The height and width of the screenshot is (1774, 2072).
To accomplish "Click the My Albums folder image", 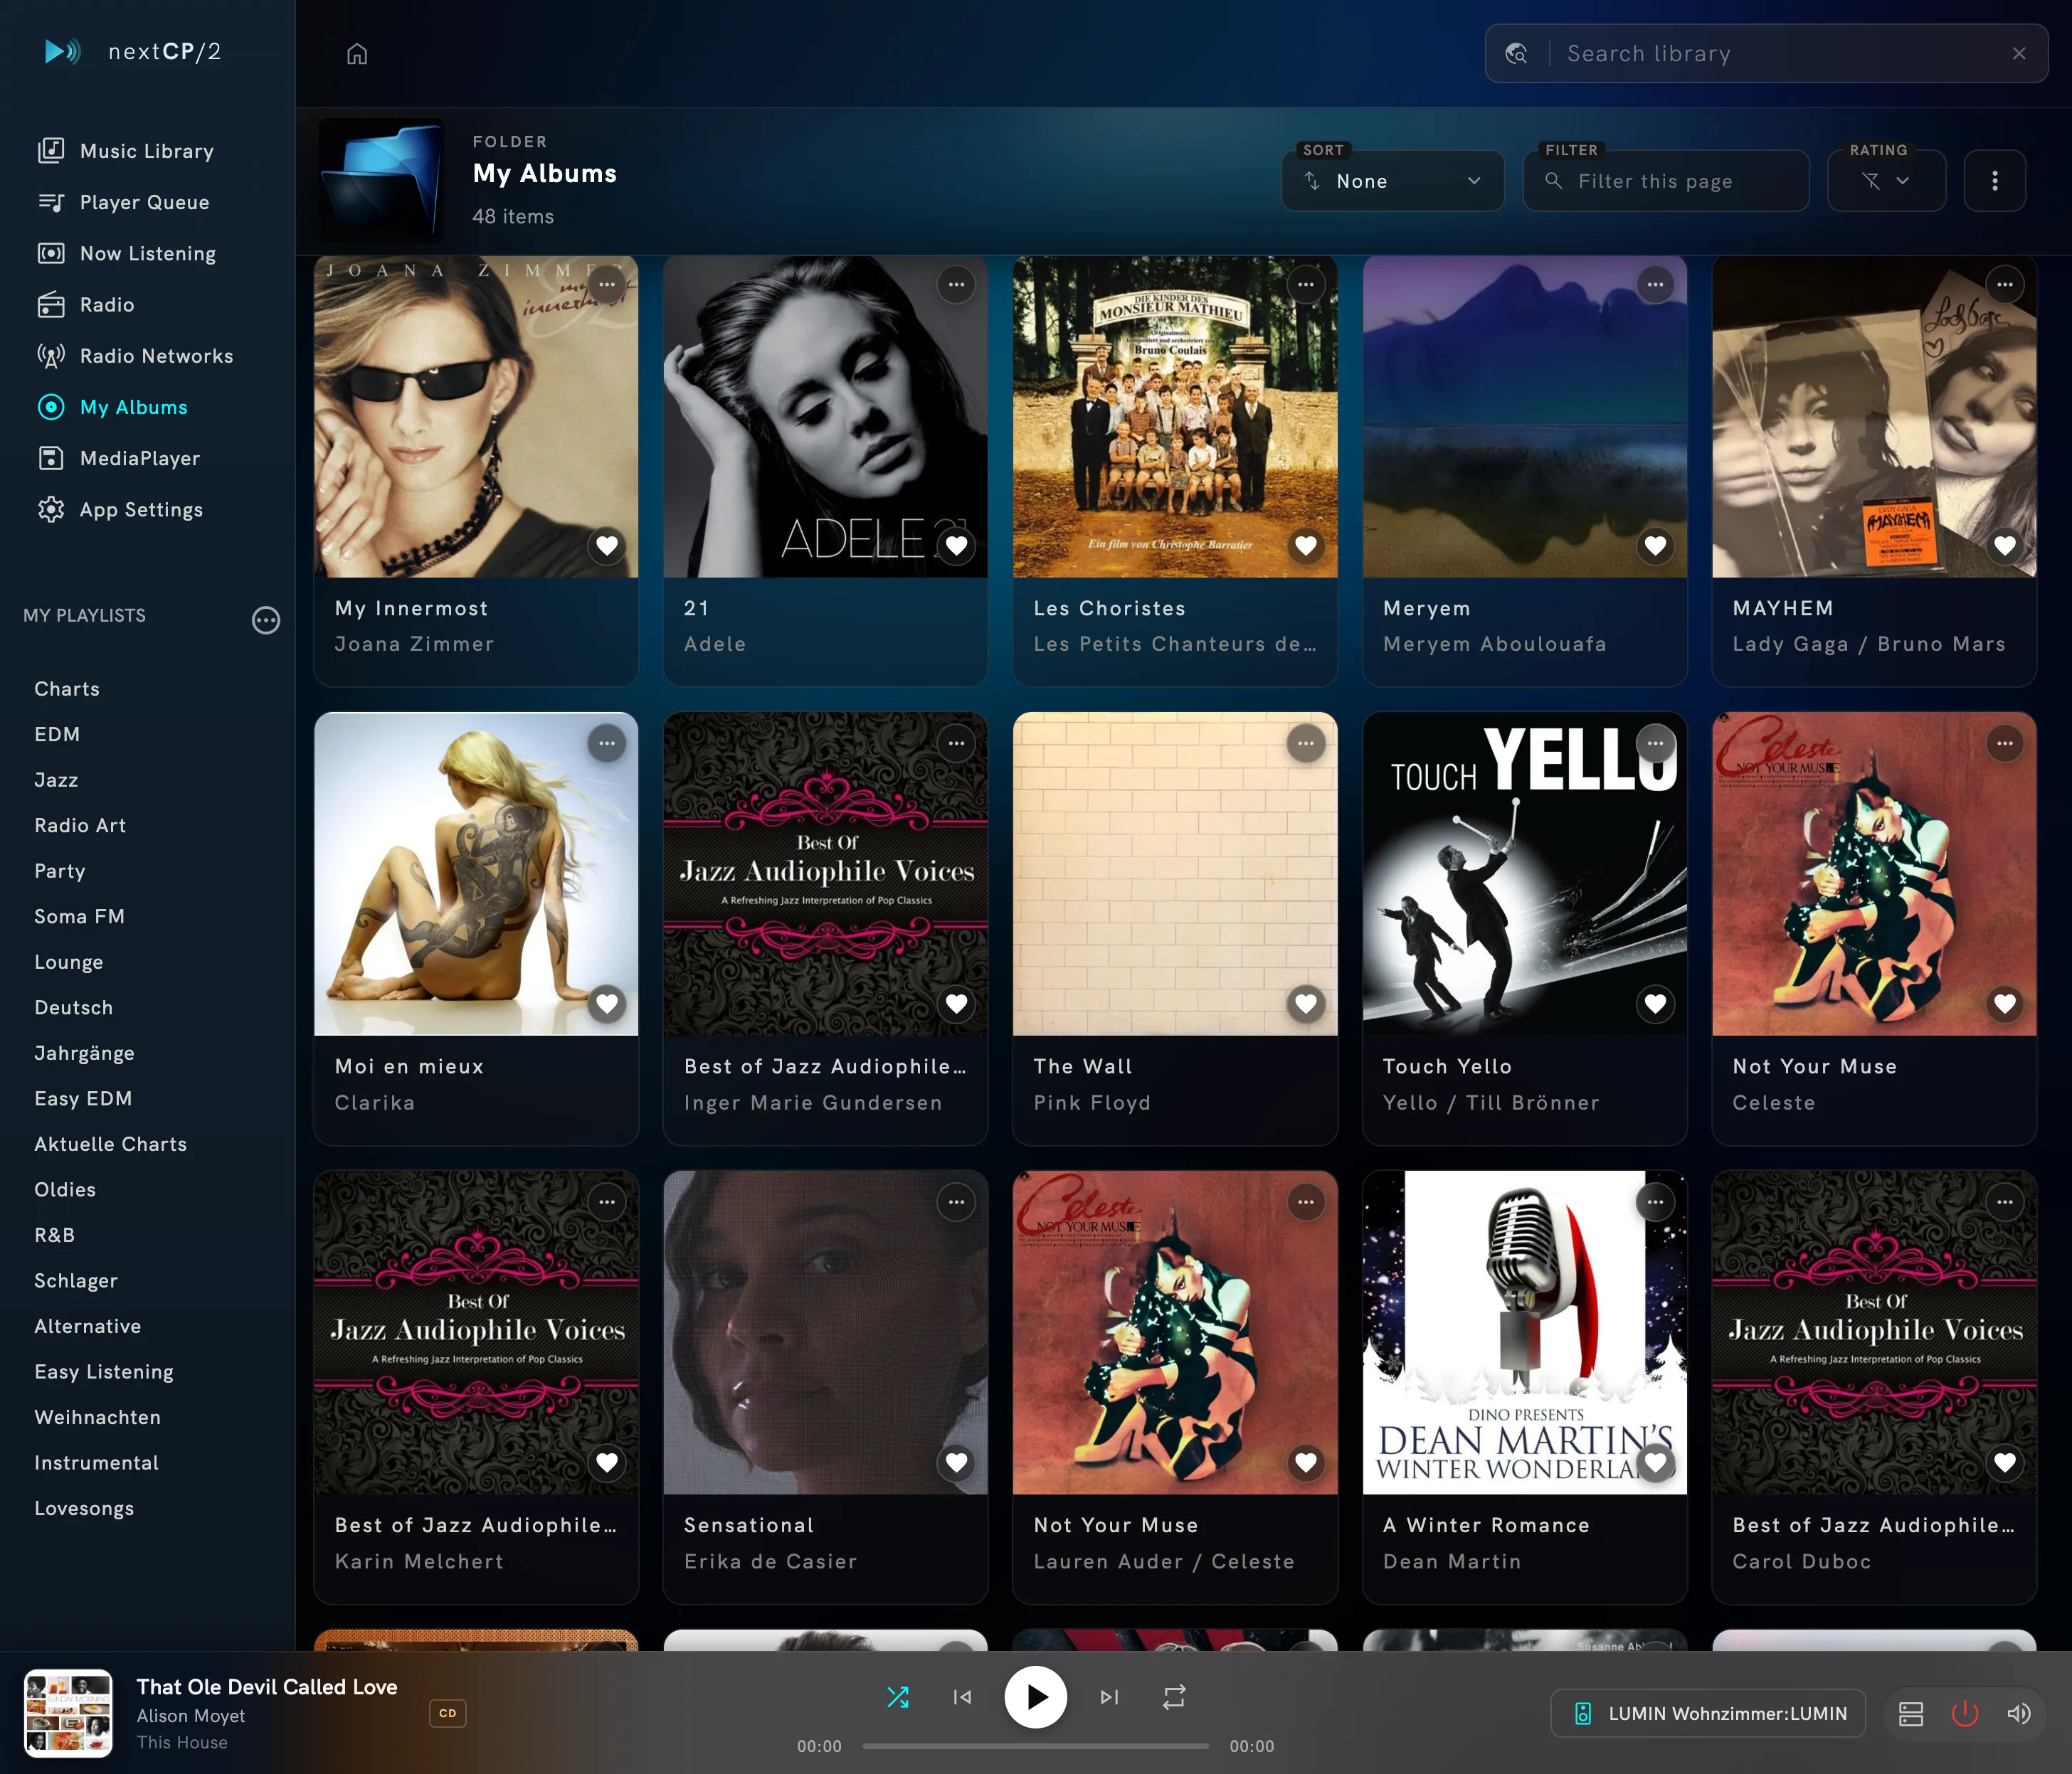I will point(381,180).
